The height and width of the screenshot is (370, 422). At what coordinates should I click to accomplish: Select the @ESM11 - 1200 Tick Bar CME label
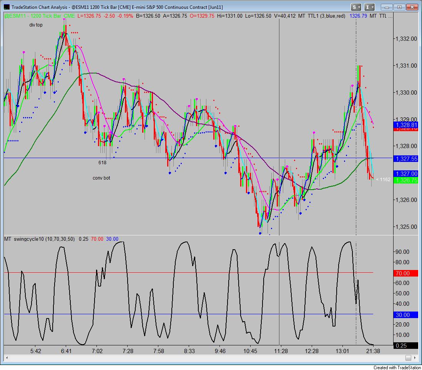click(40, 16)
